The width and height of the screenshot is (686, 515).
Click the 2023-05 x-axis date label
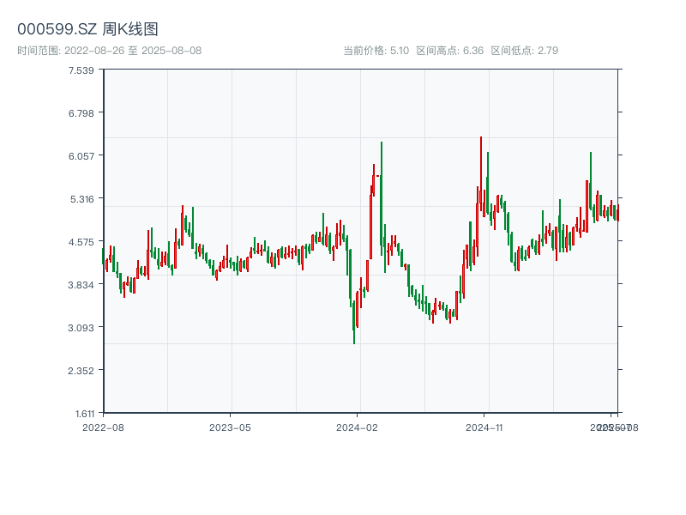[230, 427]
